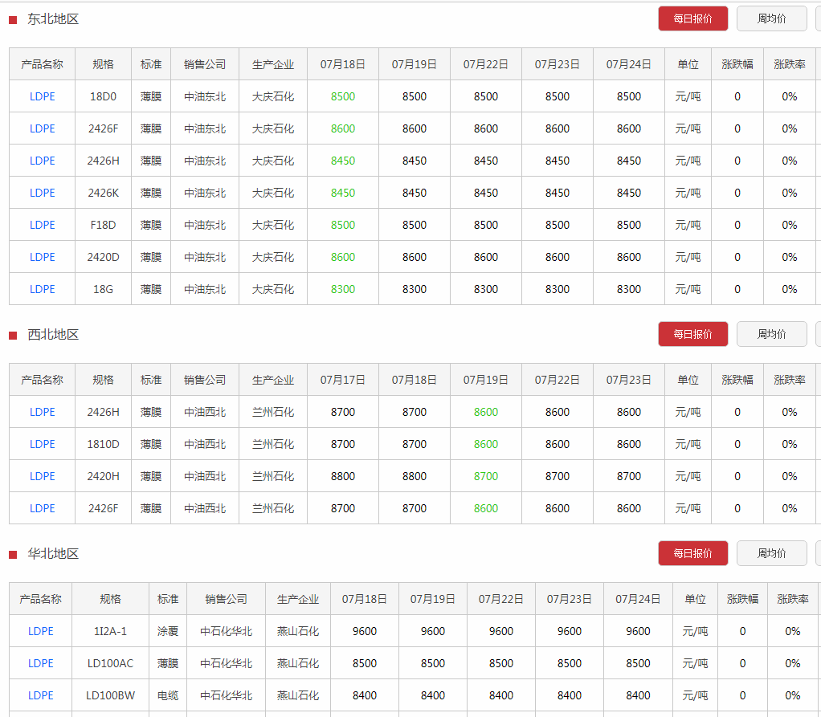Click the 华北地区 section heading
This screenshot has height=717, width=821.
(x=53, y=554)
